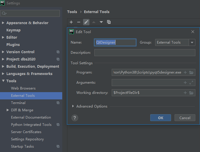Click the Startup Tasks project-level icon
200x152 pixels.
pyautogui.click(x=58, y=146)
